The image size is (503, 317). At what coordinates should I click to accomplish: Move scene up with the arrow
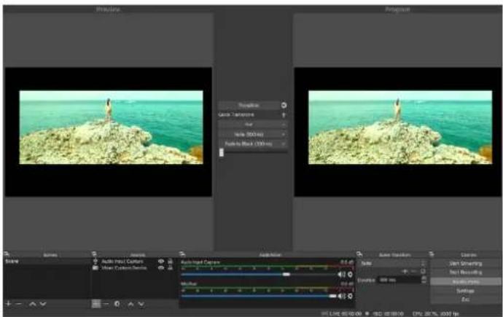pyautogui.click(x=32, y=304)
